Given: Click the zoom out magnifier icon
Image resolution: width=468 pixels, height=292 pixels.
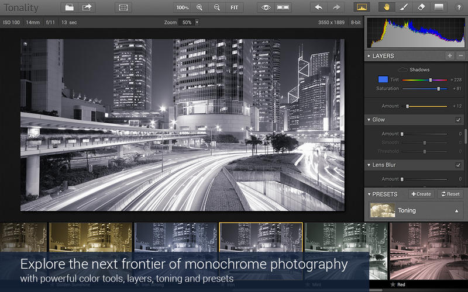Looking at the screenshot, I should click(x=217, y=8).
